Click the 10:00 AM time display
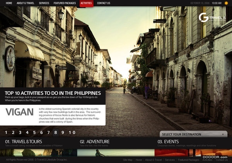The image size is (232, 163). (x=217, y=3)
